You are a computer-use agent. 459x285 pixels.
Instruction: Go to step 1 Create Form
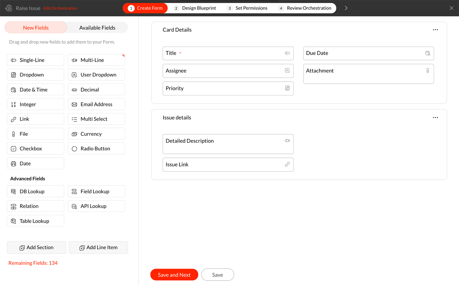145,8
